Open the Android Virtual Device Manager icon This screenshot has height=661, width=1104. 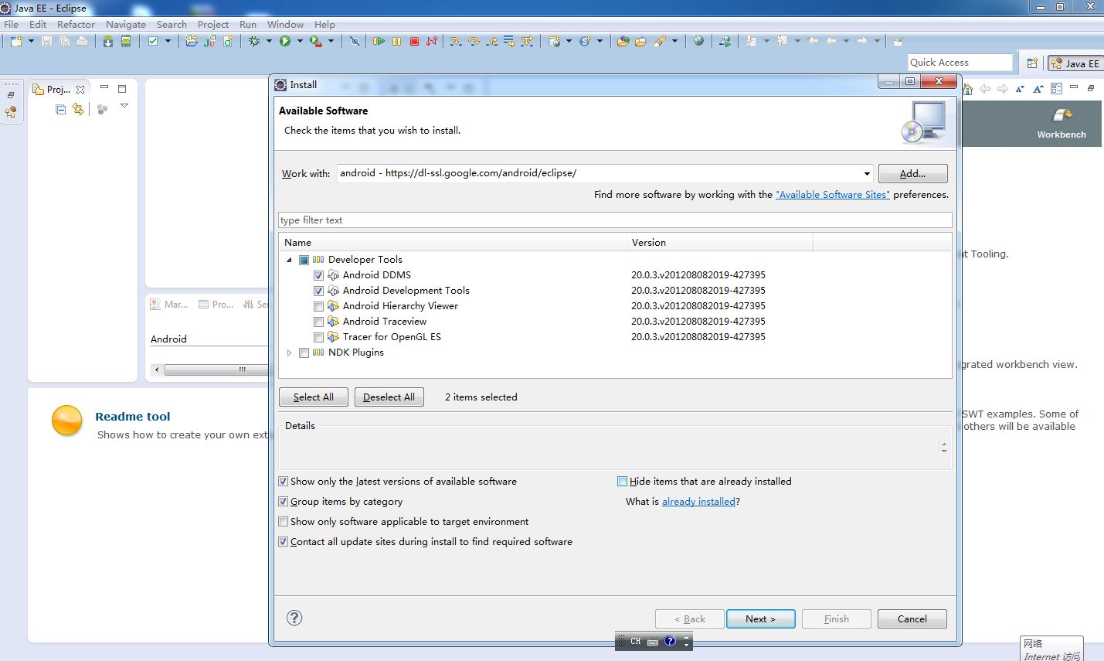click(x=126, y=41)
